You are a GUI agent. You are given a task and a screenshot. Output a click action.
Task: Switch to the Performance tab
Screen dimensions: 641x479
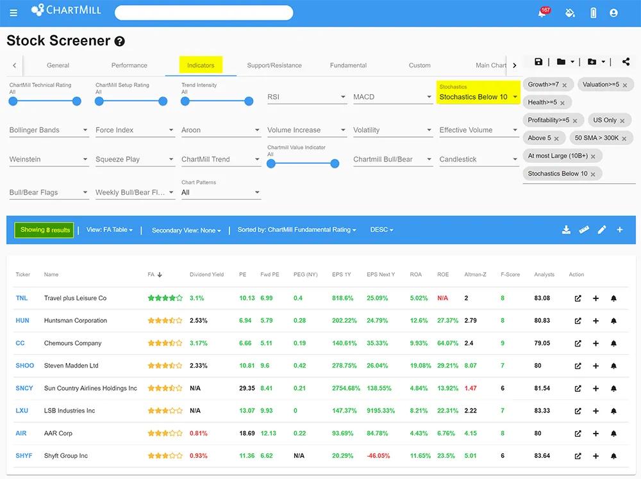pyautogui.click(x=129, y=65)
